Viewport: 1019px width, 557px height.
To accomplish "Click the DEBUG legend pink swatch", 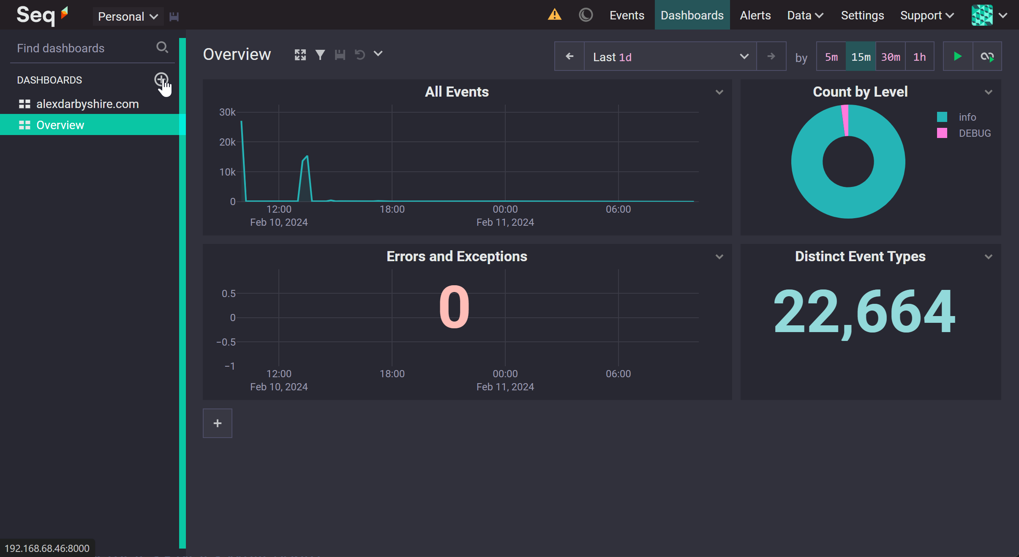I will (x=942, y=133).
